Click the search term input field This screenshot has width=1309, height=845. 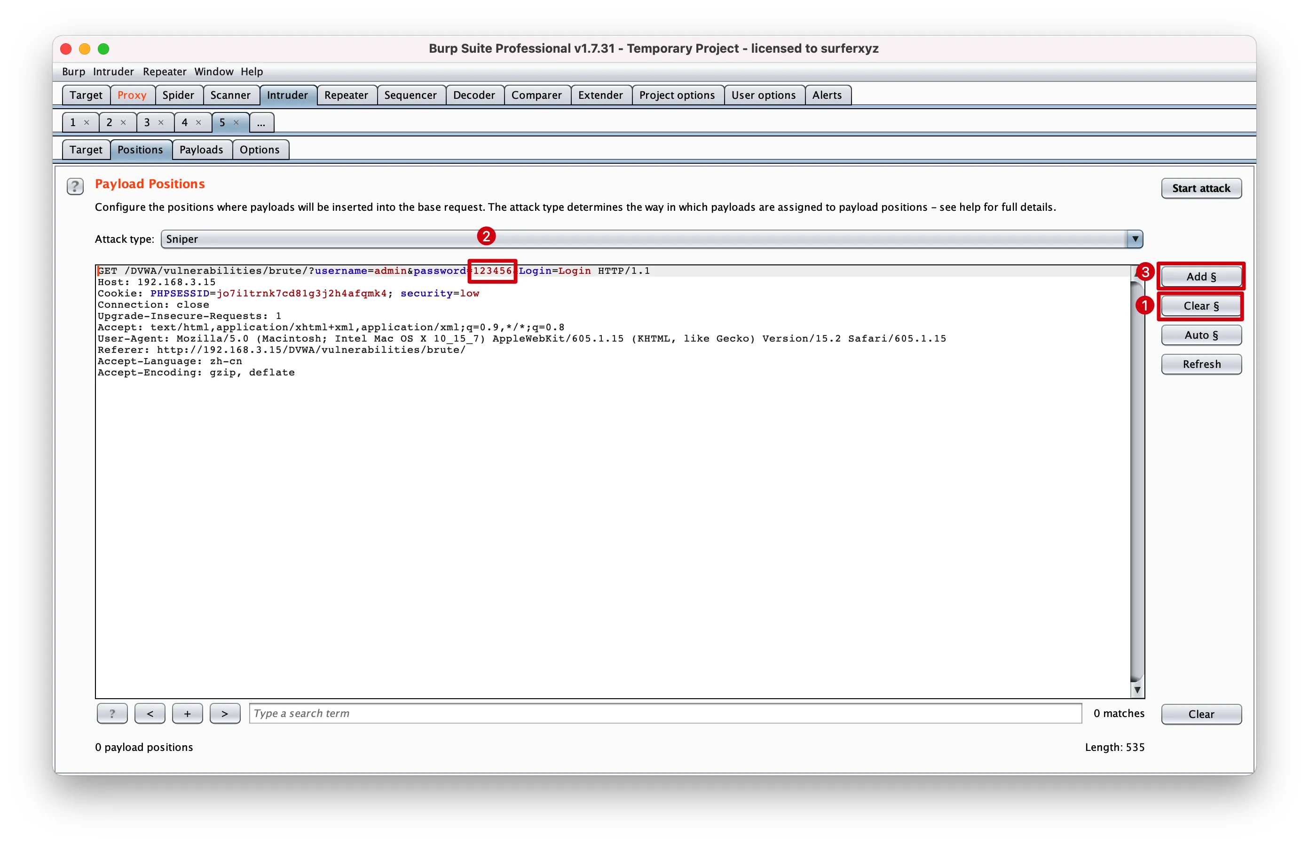click(x=665, y=713)
